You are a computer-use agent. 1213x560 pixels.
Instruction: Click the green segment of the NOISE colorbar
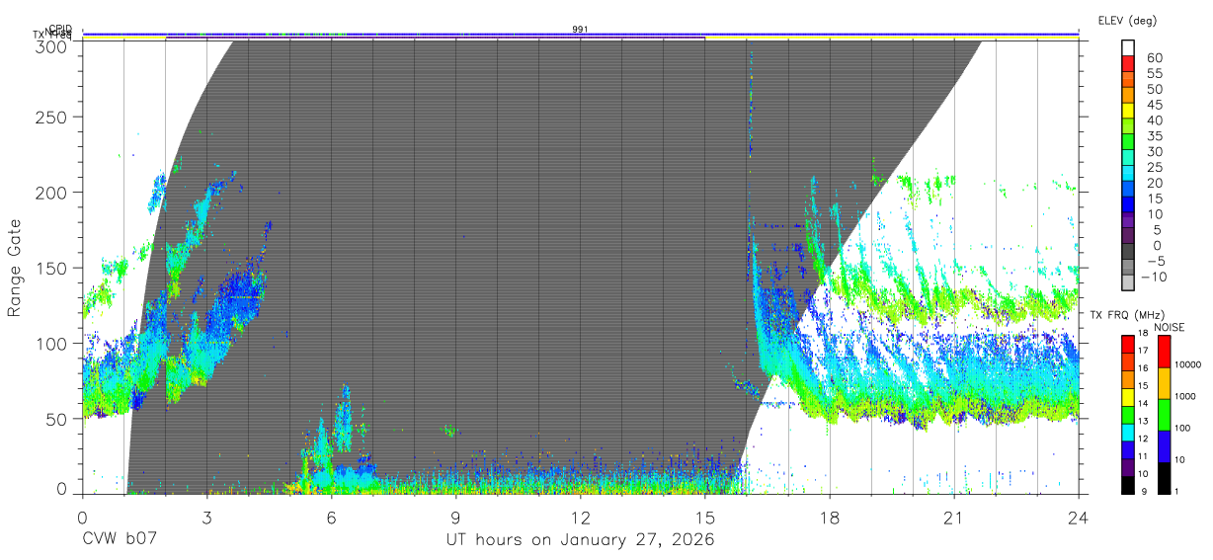[x=1165, y=415]
